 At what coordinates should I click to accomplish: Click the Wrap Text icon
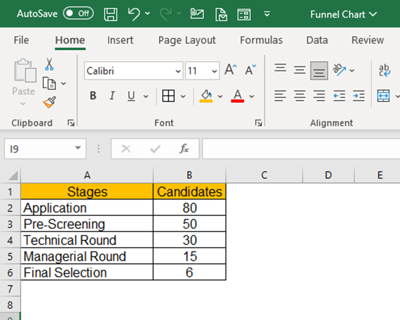384,70
